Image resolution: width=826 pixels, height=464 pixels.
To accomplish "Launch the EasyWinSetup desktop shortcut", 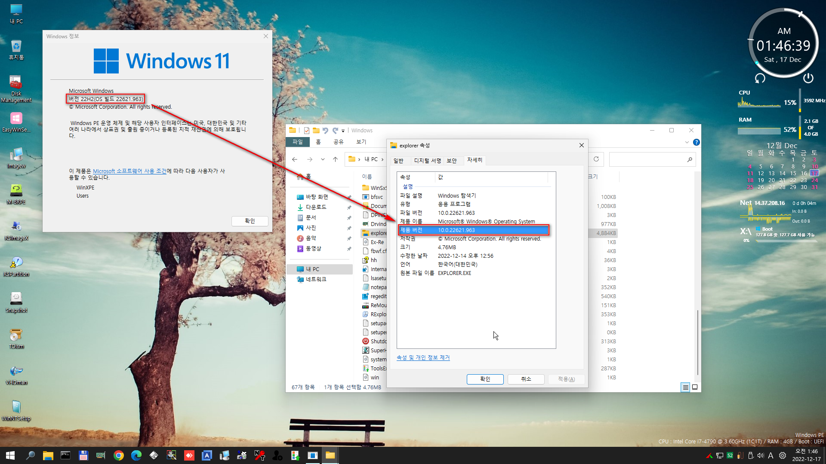I will [x=16, y=122].
